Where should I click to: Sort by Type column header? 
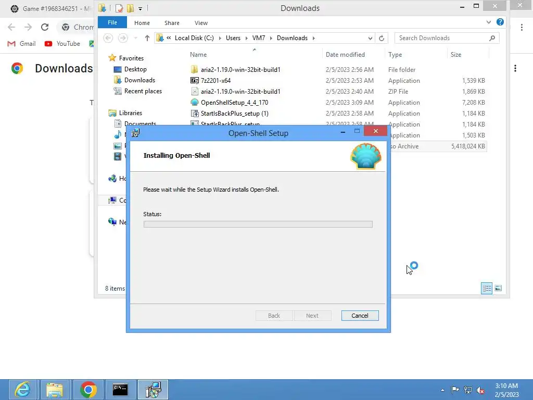click(x=395, y=54)
